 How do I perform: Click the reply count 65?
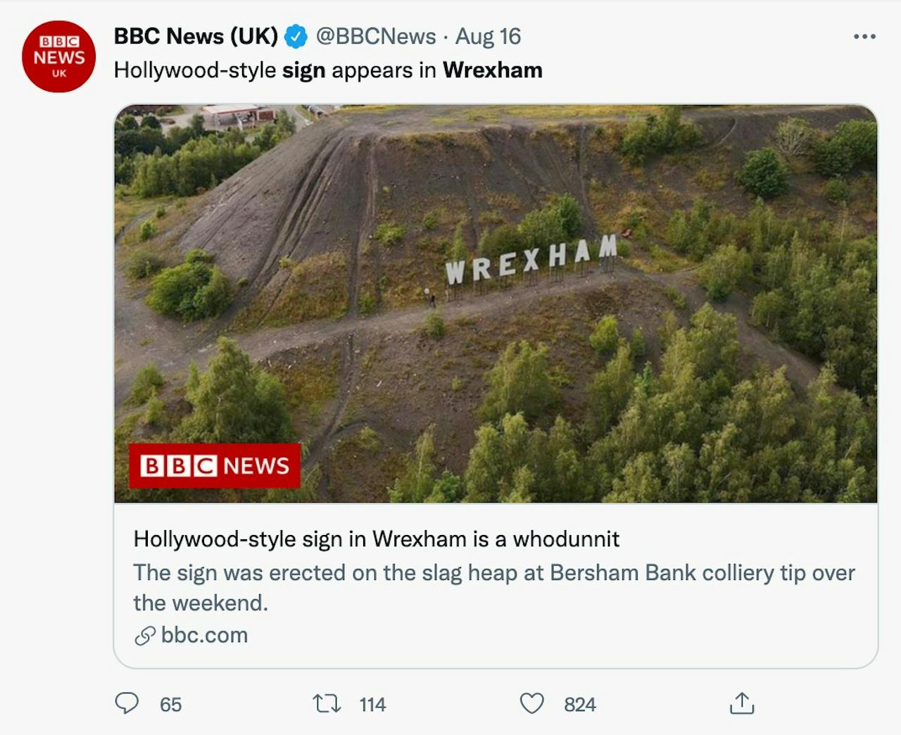(170, 705)
